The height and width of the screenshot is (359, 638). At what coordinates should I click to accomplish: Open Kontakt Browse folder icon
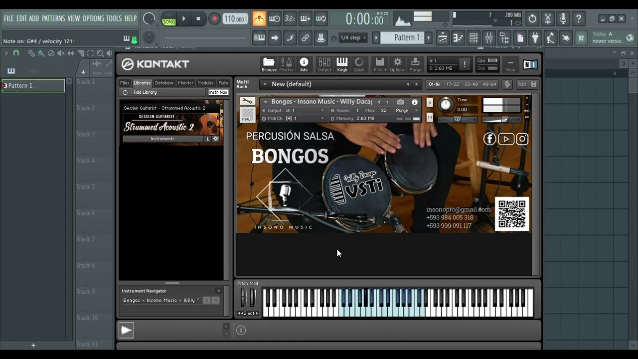269,64
